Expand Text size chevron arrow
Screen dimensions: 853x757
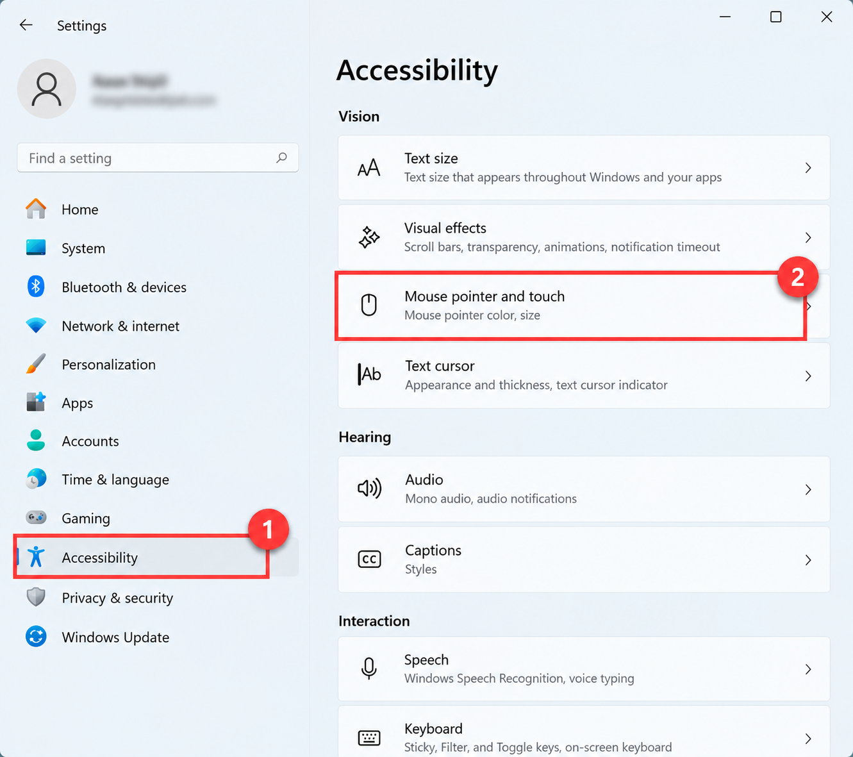(808, 168)
